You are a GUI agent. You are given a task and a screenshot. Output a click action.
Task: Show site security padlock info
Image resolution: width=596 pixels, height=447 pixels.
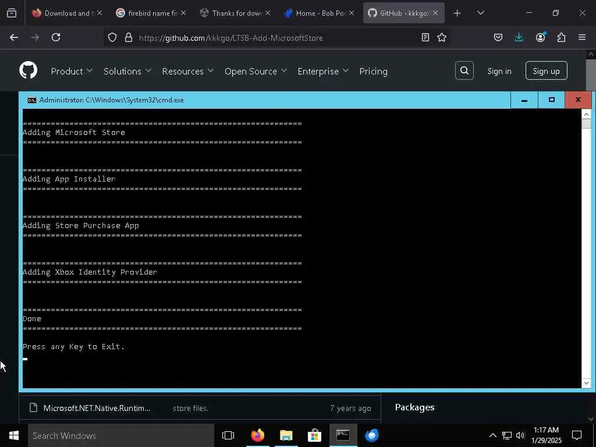point(129,37)
